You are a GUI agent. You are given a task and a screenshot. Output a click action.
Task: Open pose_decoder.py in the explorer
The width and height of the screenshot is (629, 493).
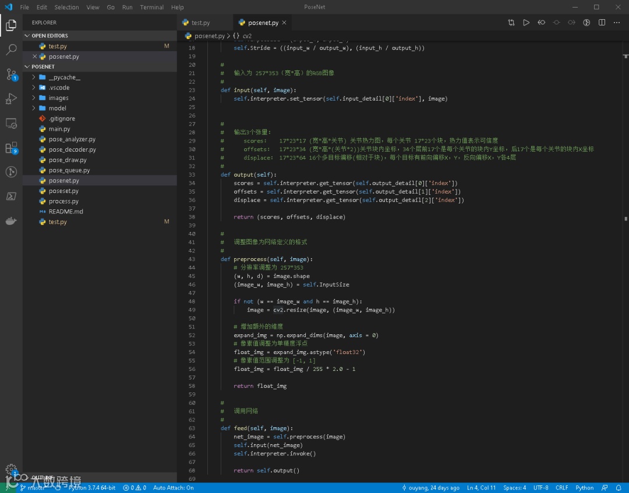point(72,149)
